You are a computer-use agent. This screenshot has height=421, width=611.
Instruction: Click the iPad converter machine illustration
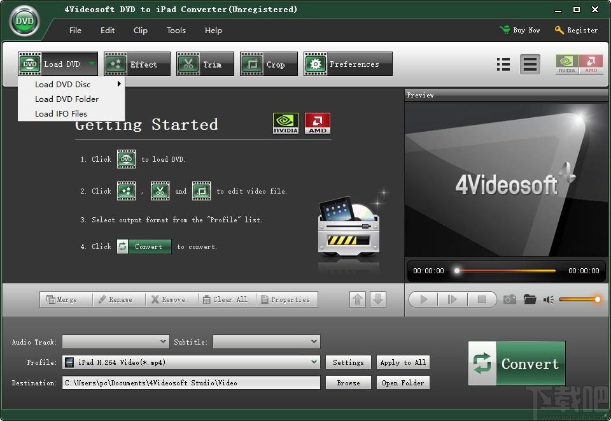[348, 227]
